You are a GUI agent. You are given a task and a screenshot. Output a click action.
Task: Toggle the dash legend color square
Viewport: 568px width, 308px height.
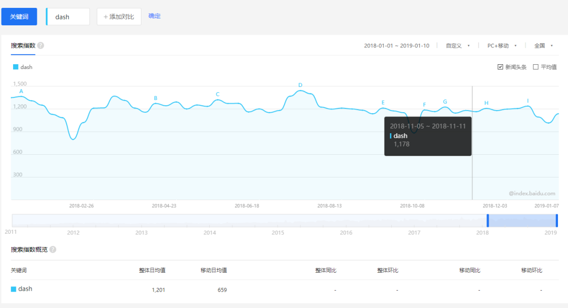pos(16,67)
